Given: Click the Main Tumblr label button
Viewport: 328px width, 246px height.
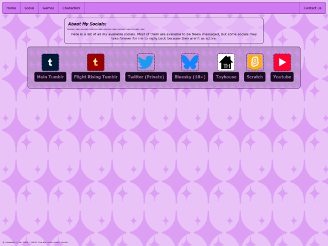Looking at the screenshot, I should 50,77.
